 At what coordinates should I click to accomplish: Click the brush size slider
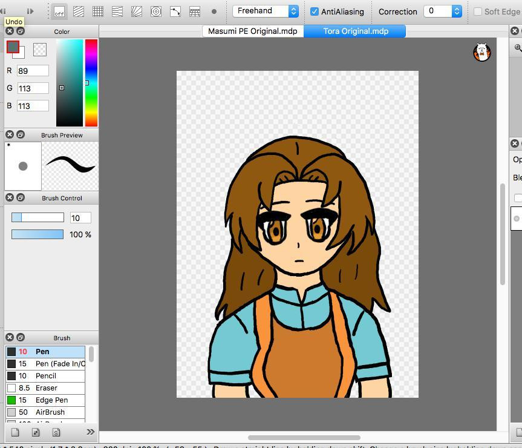pyautogui.click(x=38, y=217)
